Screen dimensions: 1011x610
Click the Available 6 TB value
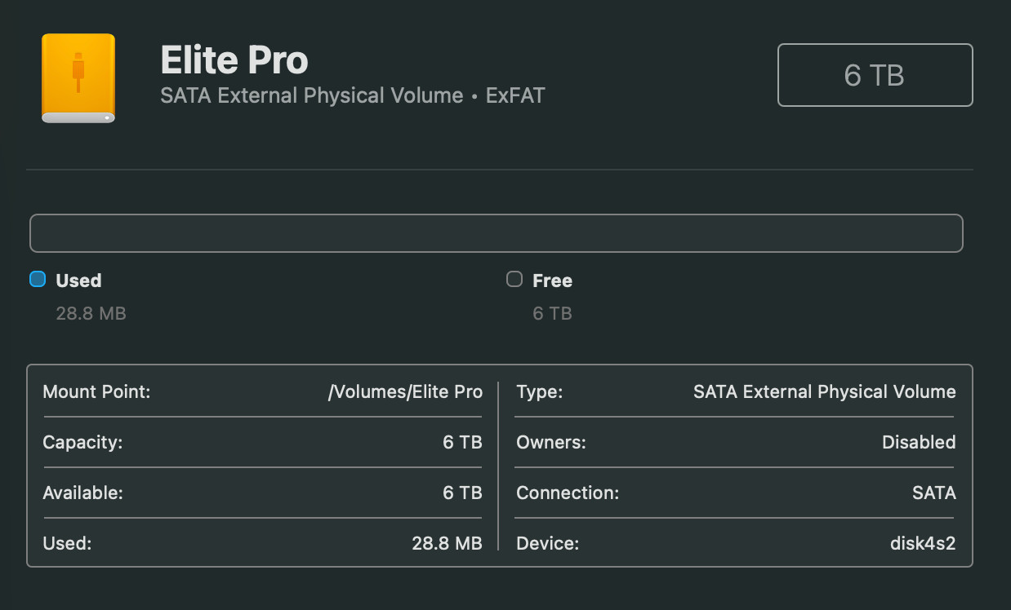pyautogui.click(x=462, y=493)
